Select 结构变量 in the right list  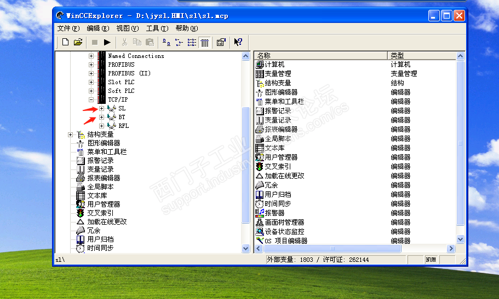(x=278, y=83)
